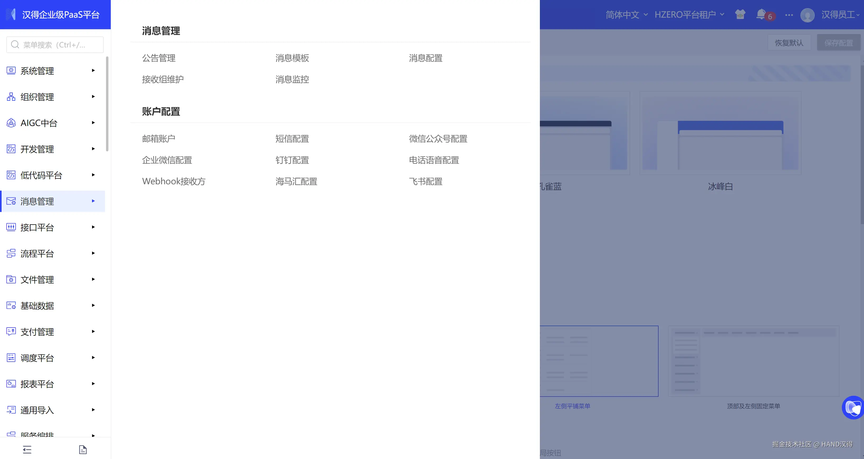Click the theme T-shirt icon in header
864x459 pixels.
point(740,15)
